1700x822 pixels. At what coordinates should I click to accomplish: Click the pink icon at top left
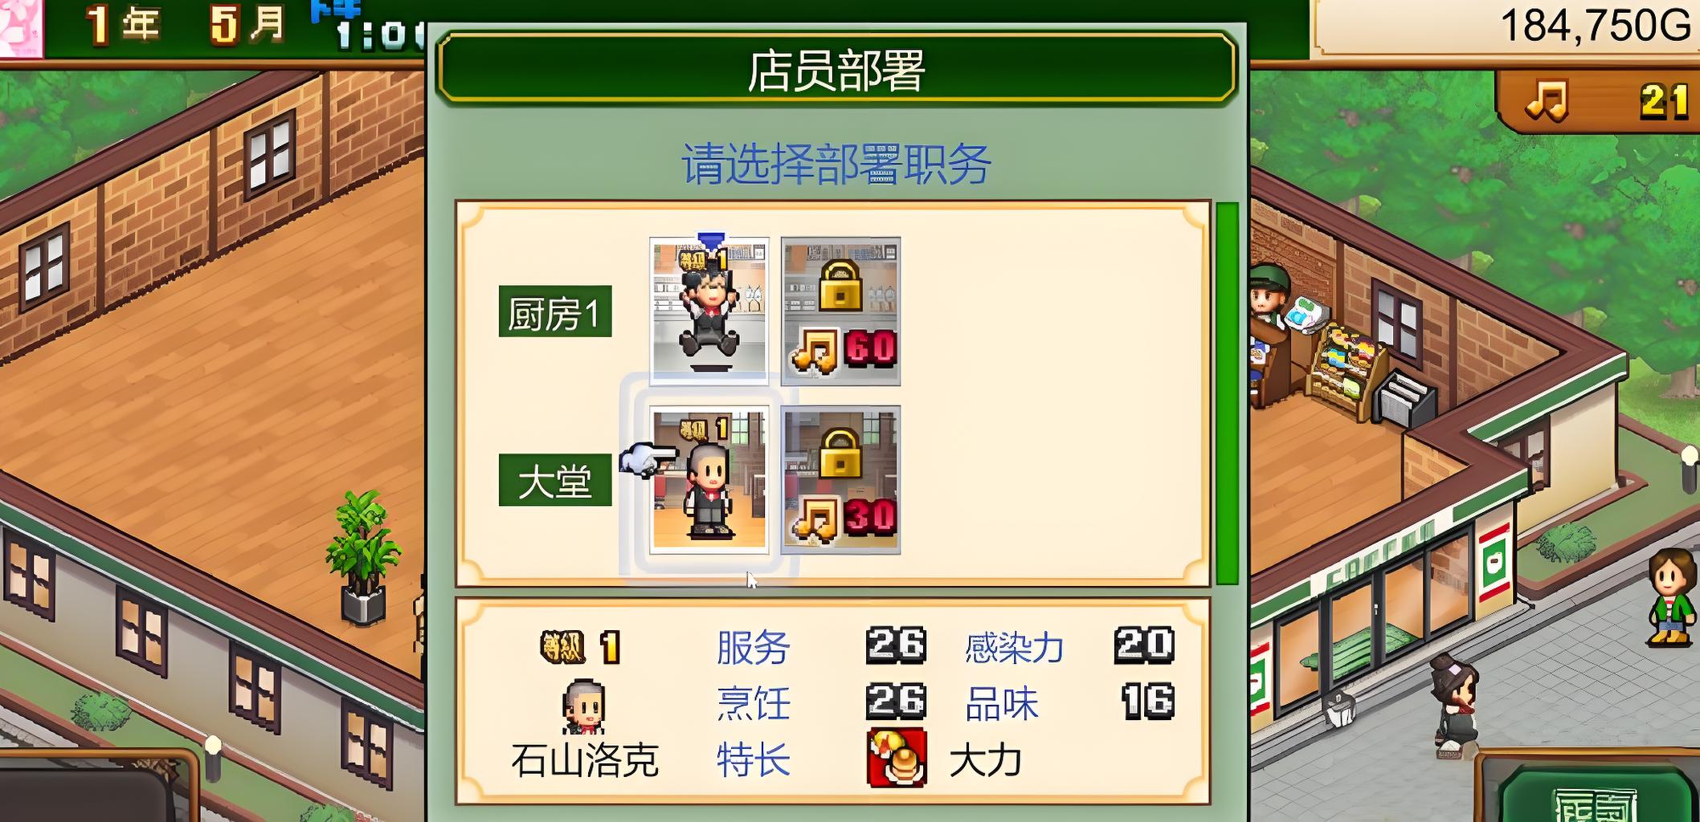click(21, 27)
